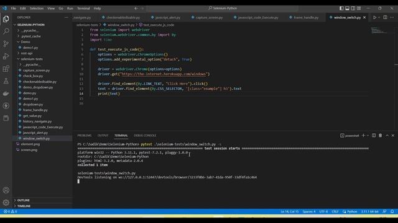Select the 3.11.1 64-bit interpreter
Screen dimensions: 398x223
point(369,211)
